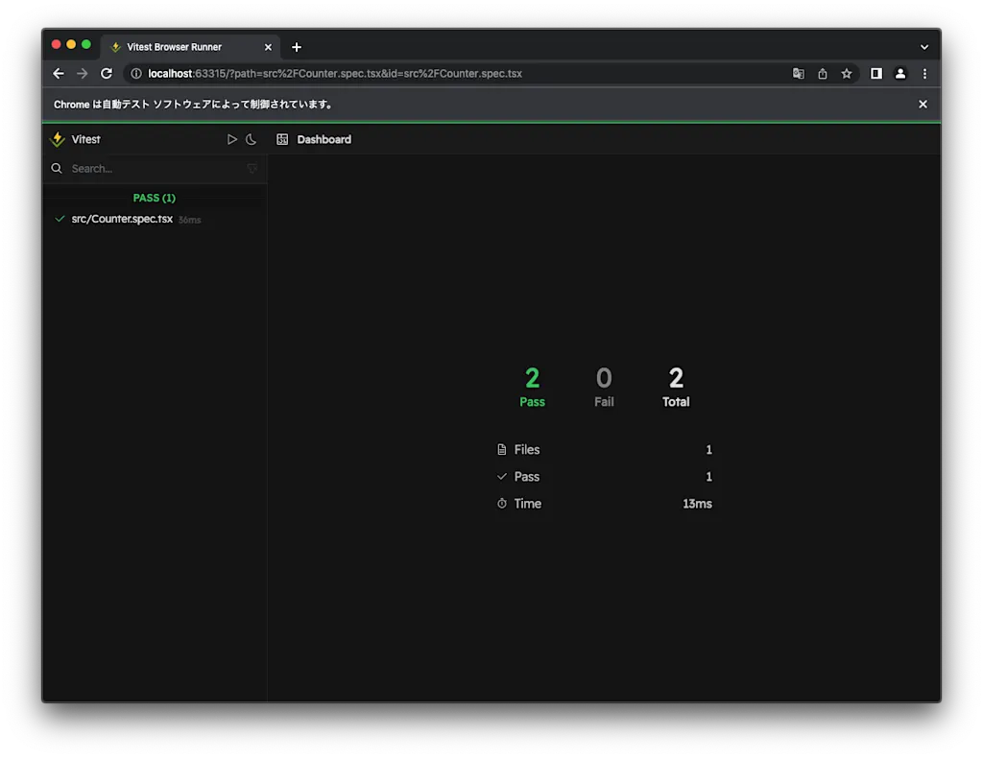This screenshot has width=983, height=758.
Task: Open the translate page icon
Action: tap(798, 74)
